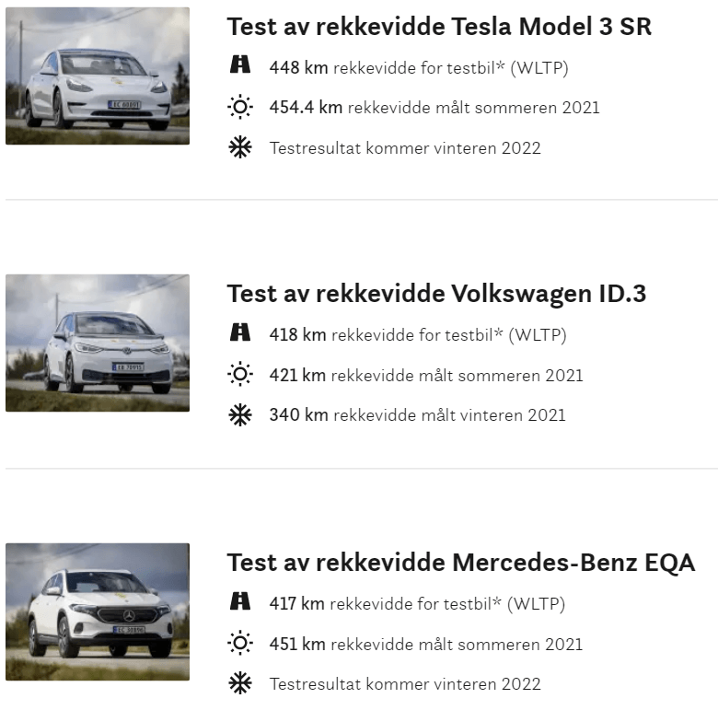This screenshot has width=718, height=710.
Task: Open the Test av rekkevidde Tesla Model 3 SR heading
Action: [x=439, y=27]
